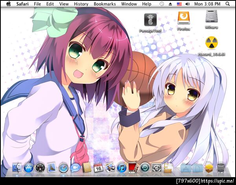
Task: Open the Applications folder stack in the Dock
Action: (186, 169)
